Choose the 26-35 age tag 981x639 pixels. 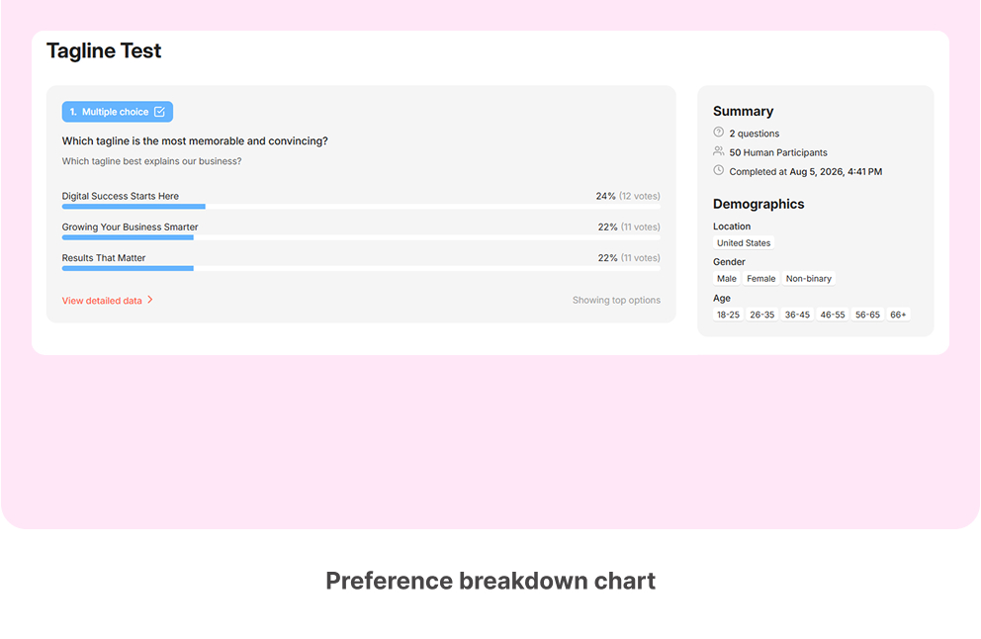[x=762, y=315]
